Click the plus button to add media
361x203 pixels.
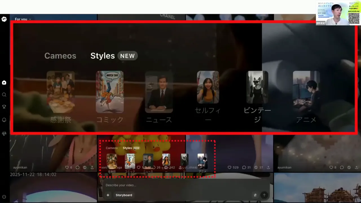tap(108, 195)
